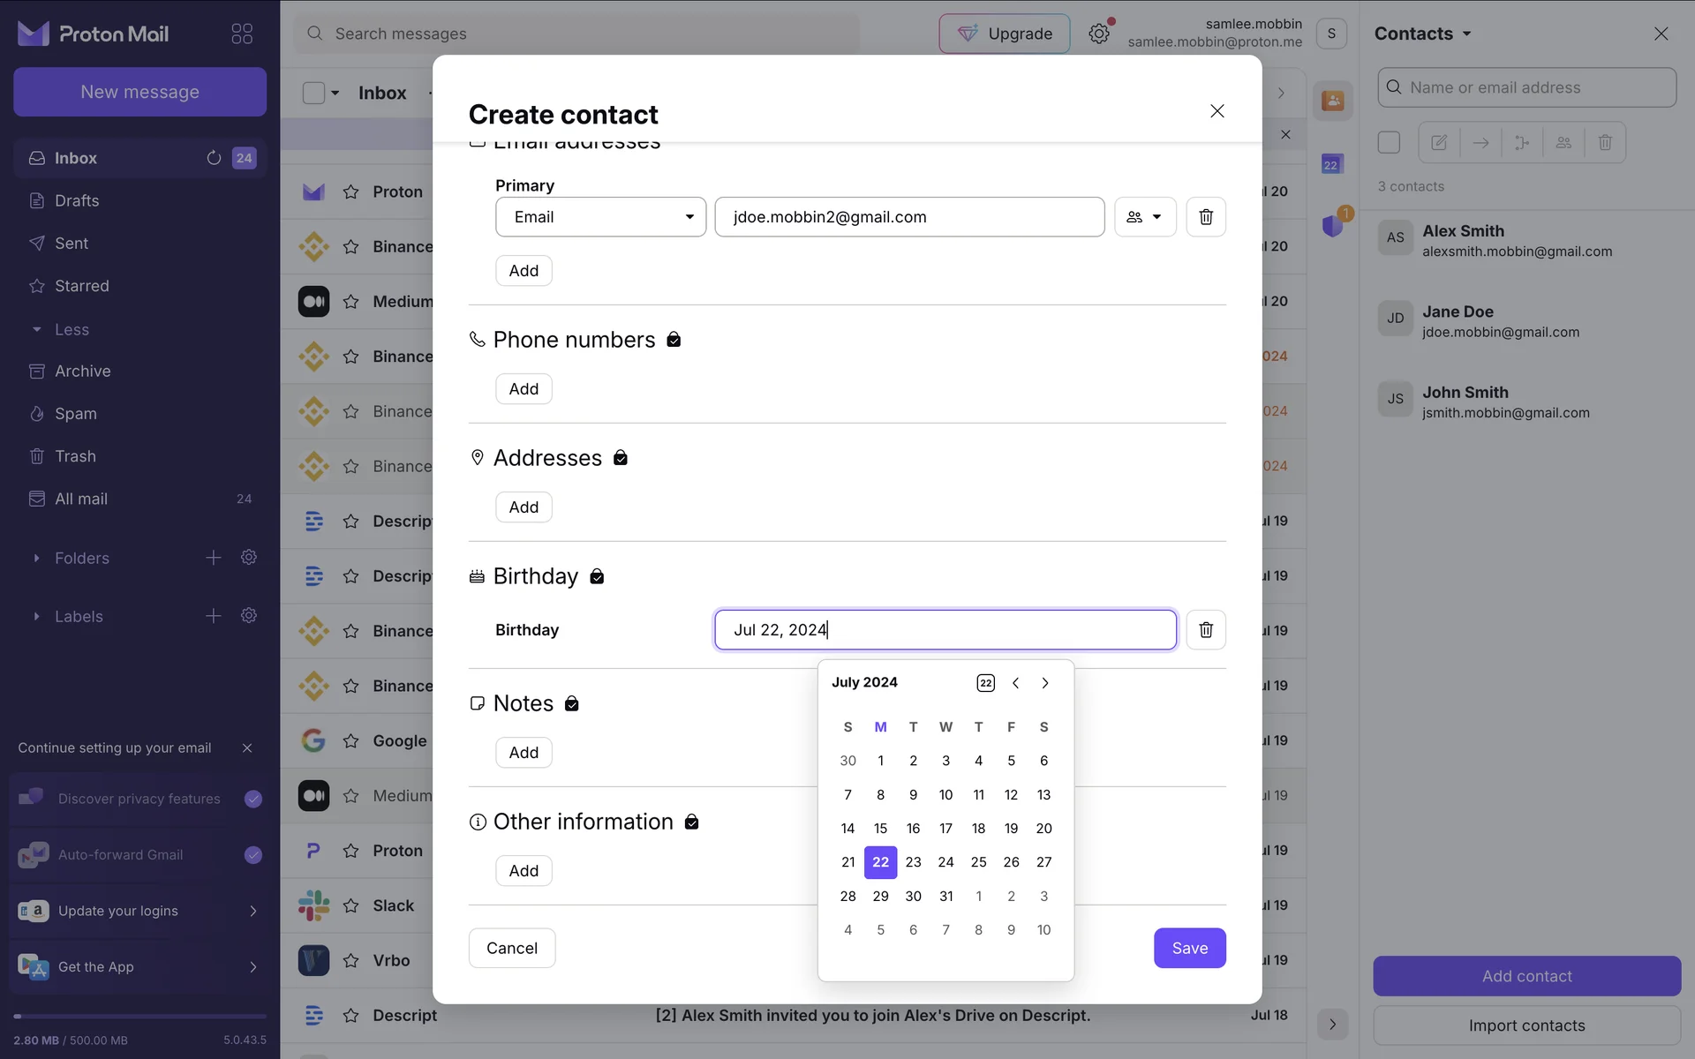Jump to today using calendar icon

[x=985, y=683]
